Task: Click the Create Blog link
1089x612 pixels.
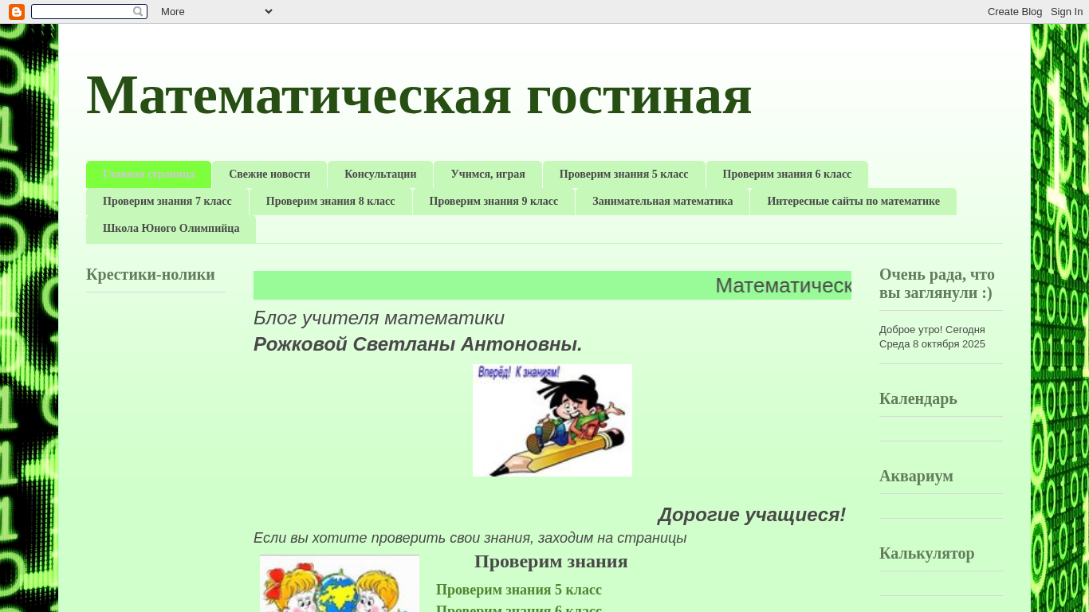Action: coord(1014,12)
